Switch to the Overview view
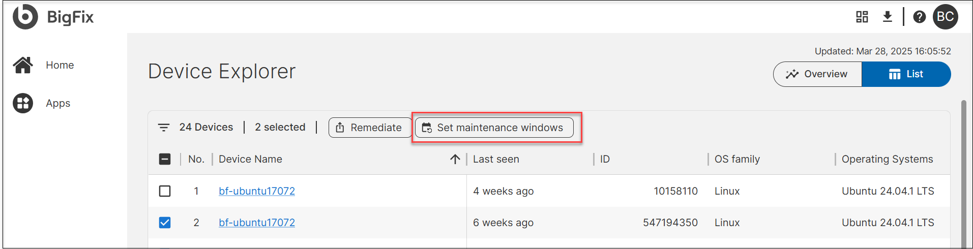The width and height of the screenshot is (973, 249). point(817,74)
